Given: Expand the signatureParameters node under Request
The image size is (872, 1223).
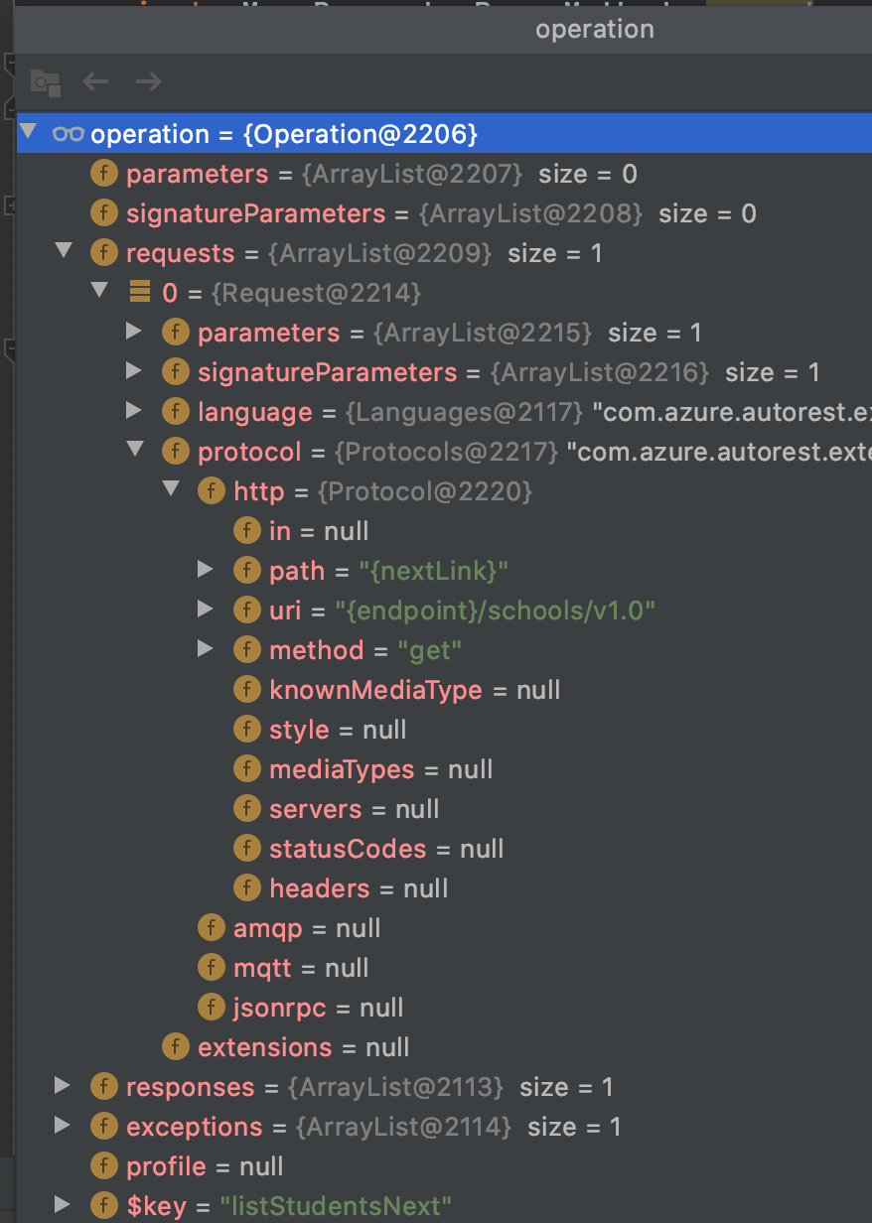Looking at the screenshot, I should [x=135, y=370].
